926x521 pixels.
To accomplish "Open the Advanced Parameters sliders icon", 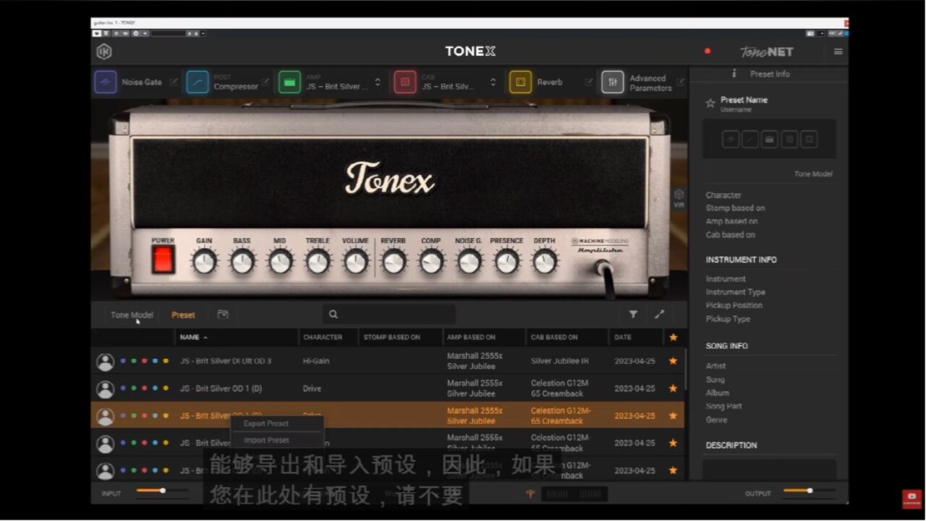I will (x=613, y=82).
